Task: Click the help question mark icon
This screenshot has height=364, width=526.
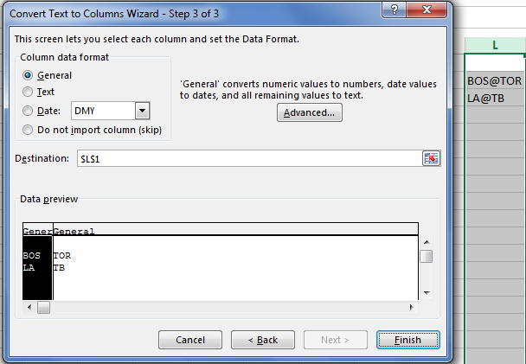Action: [394, 10]
